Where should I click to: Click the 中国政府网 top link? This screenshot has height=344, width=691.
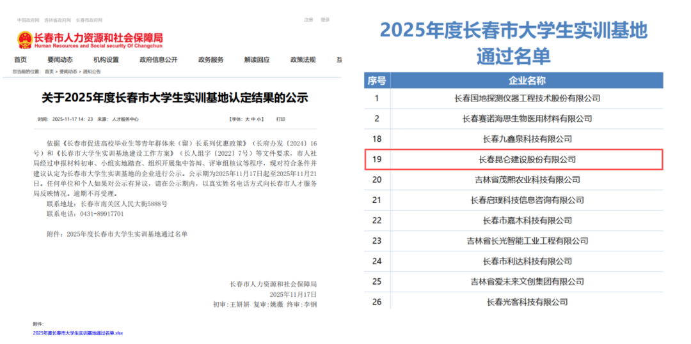click(x=27, y=20)
